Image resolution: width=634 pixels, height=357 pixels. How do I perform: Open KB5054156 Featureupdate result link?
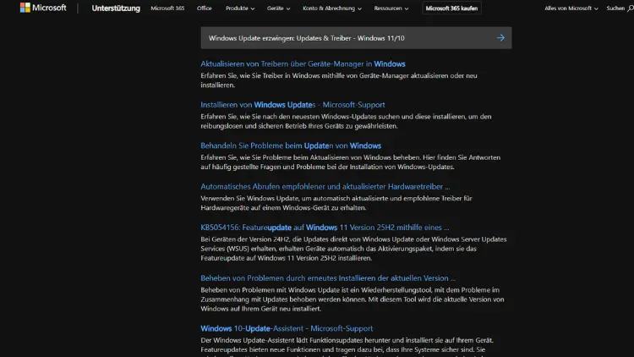click(x=325, y=228)
